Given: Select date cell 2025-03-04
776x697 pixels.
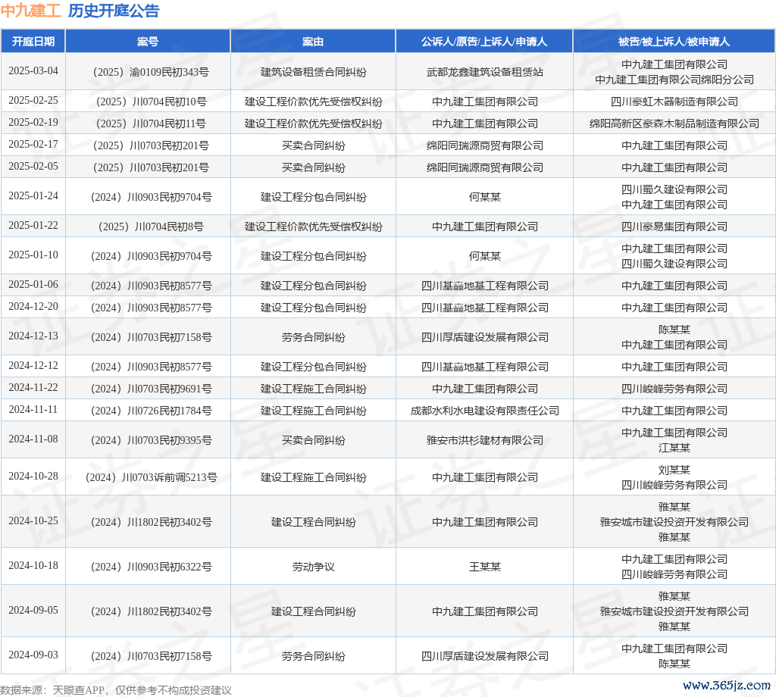Looking at the screenshot, I should click(33, 71).
